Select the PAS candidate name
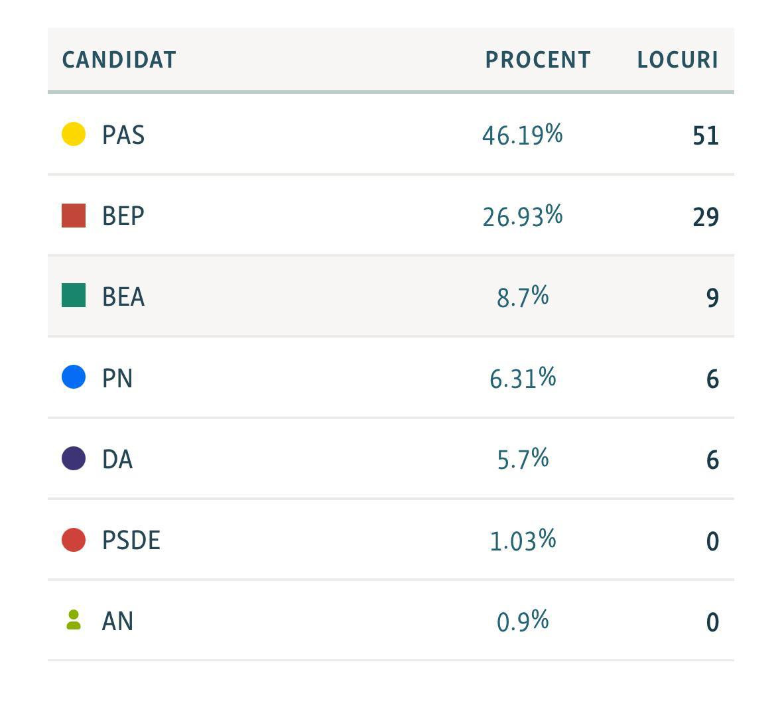 click(x=123, y=135)
